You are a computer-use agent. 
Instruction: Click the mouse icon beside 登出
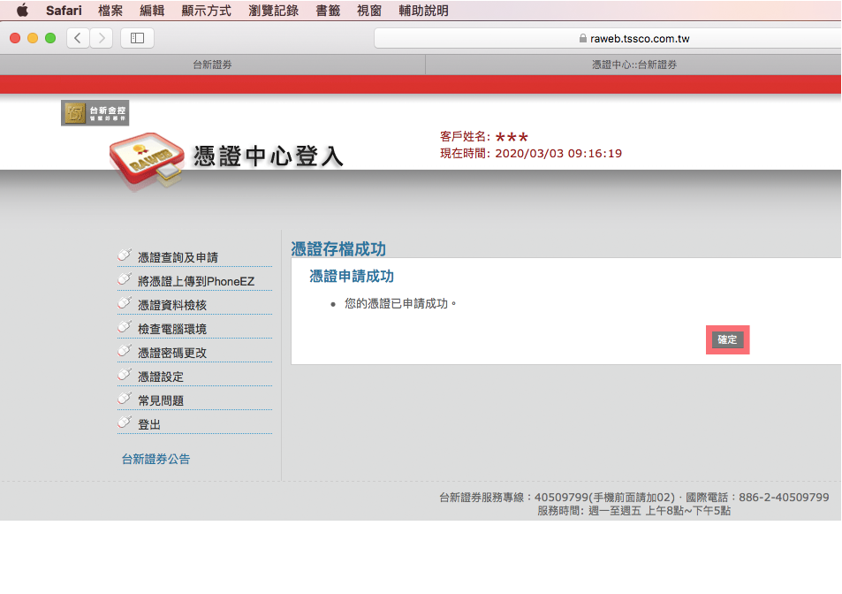pos(125,423)
